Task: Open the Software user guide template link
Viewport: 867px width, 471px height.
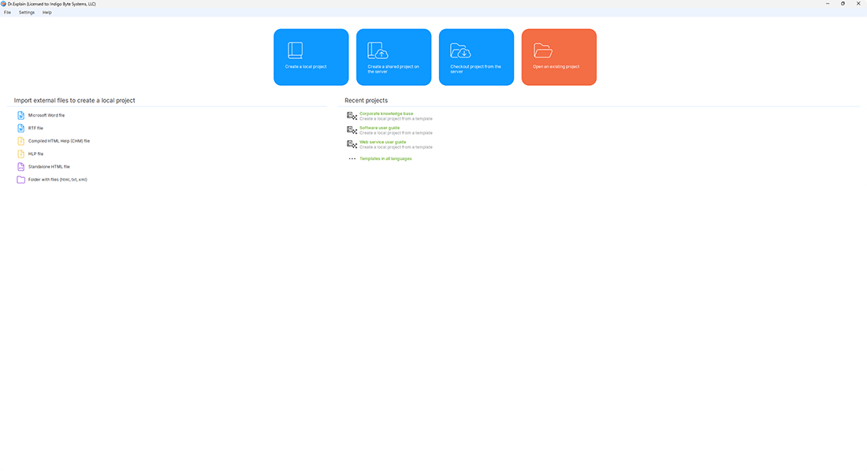Action: click(x=379, y=128)
